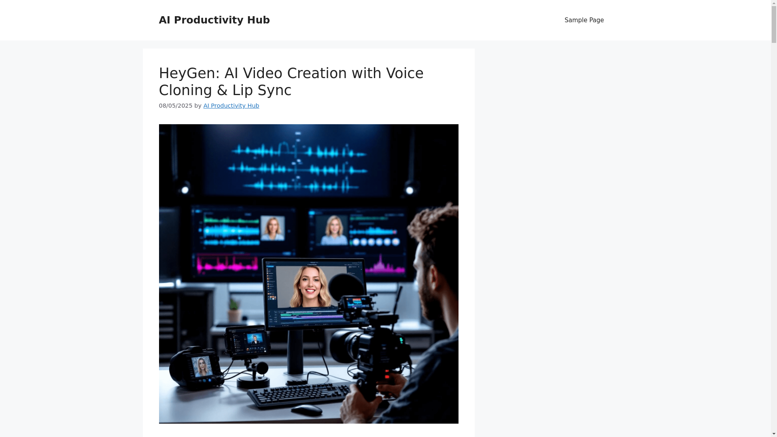Click the HeyGen AI Video Creation headline
Viewport: 777px width, 437px height.
291,82
